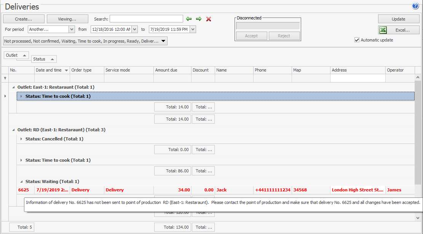Viewport: 423px width, 234px height.
Task: Open help via blue question mark icon
Action: (415, 6)
